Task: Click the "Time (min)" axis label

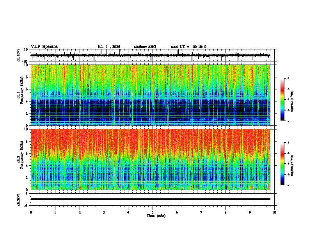Action: tap(156, 216)
